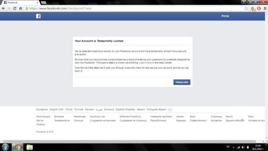Open the Намерете приятели footer link

point(161,117)
